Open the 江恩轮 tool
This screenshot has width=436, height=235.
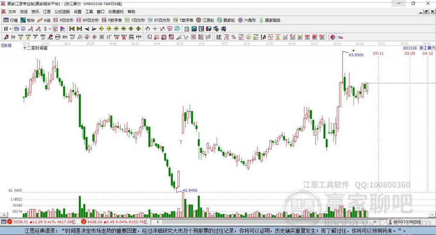coord(205,20)
